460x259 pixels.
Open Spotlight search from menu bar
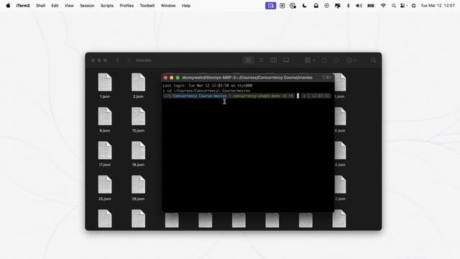pyautogui.click(x=394, y=6)
